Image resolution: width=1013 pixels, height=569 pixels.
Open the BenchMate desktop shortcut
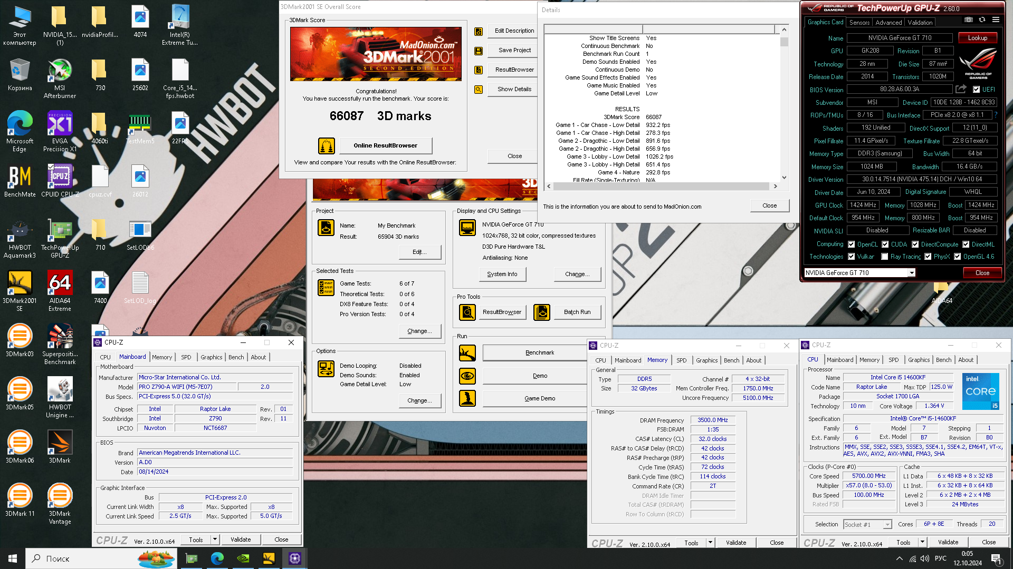20,181
